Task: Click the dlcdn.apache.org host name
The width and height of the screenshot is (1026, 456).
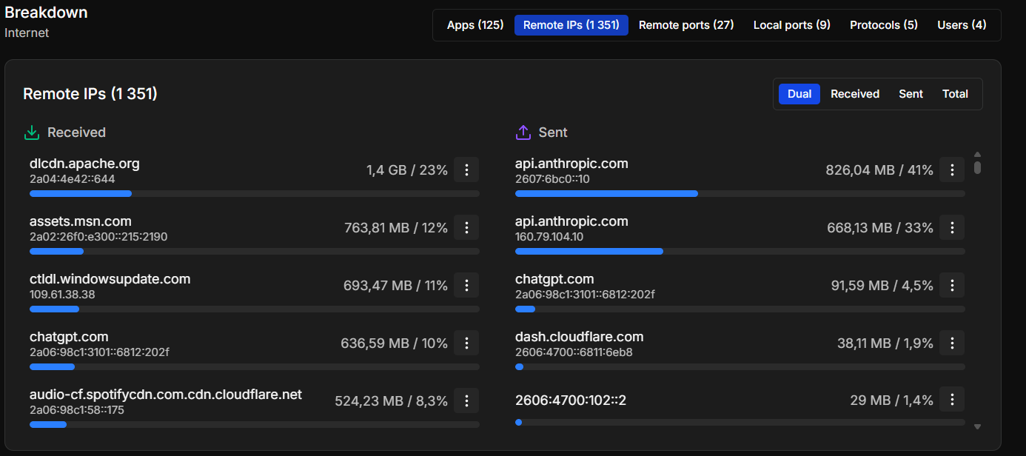Action: click(84, 164)
